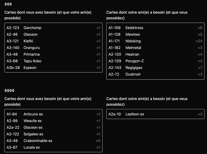Choose the Oranguru A3-140 row

(53, 48)
